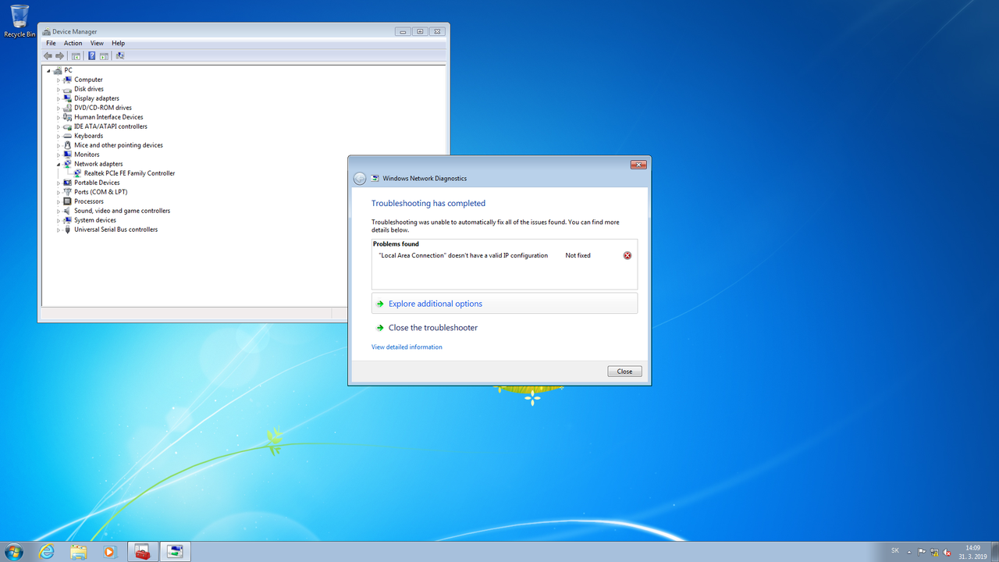Switch to the red toolbox Device Manager taskbar button
The width and height of the screenshot is (999, 562).
[x=142, y=552]
